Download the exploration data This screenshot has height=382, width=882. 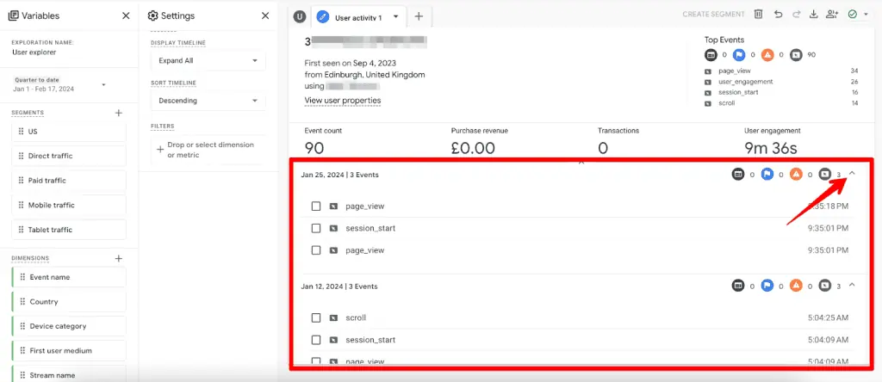click(813, 15)
